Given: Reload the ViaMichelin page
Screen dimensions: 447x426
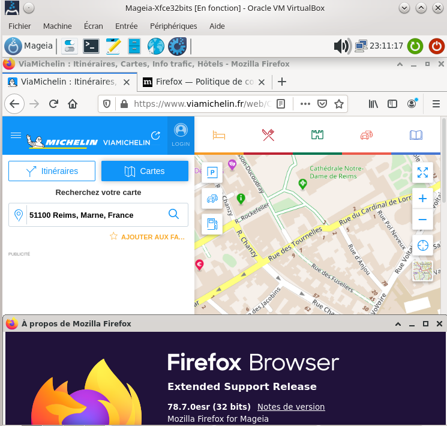Looking at the screenshot, I should tap(53, 104).
